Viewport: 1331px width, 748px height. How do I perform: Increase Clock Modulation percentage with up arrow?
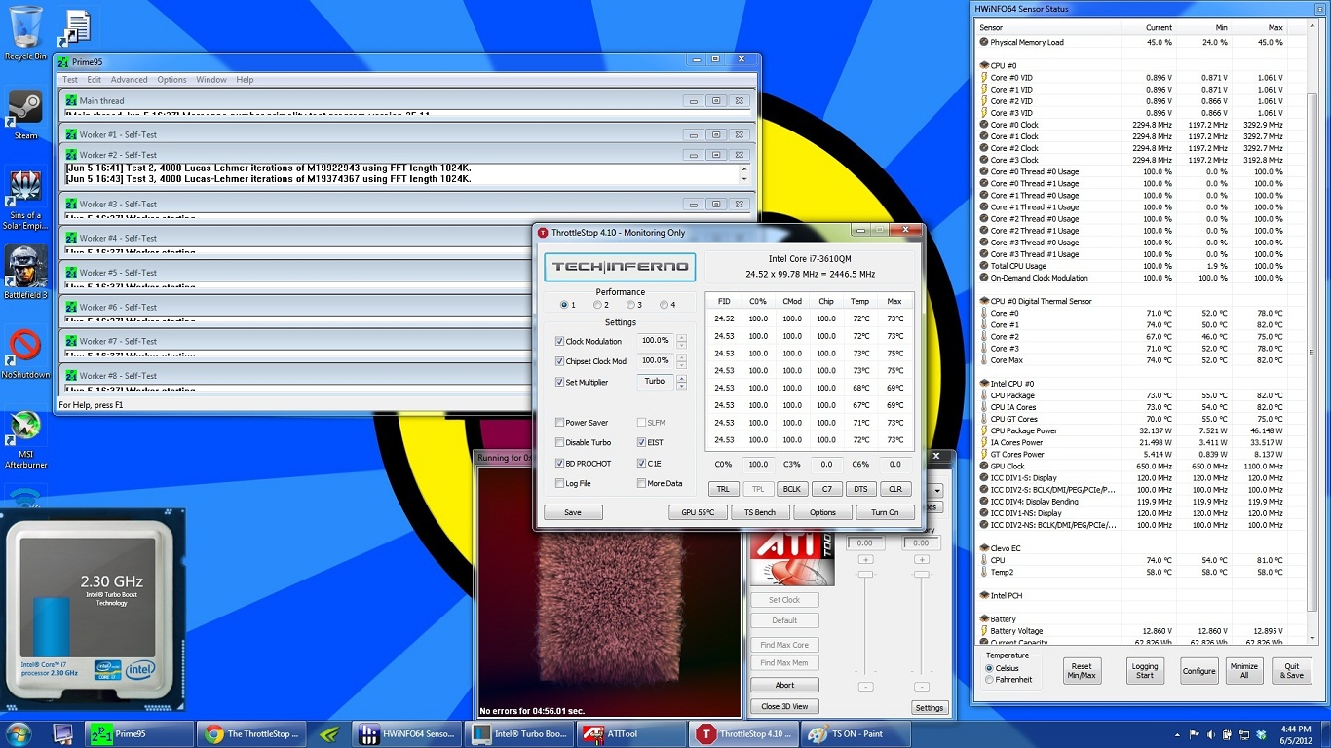coord(681,337)
